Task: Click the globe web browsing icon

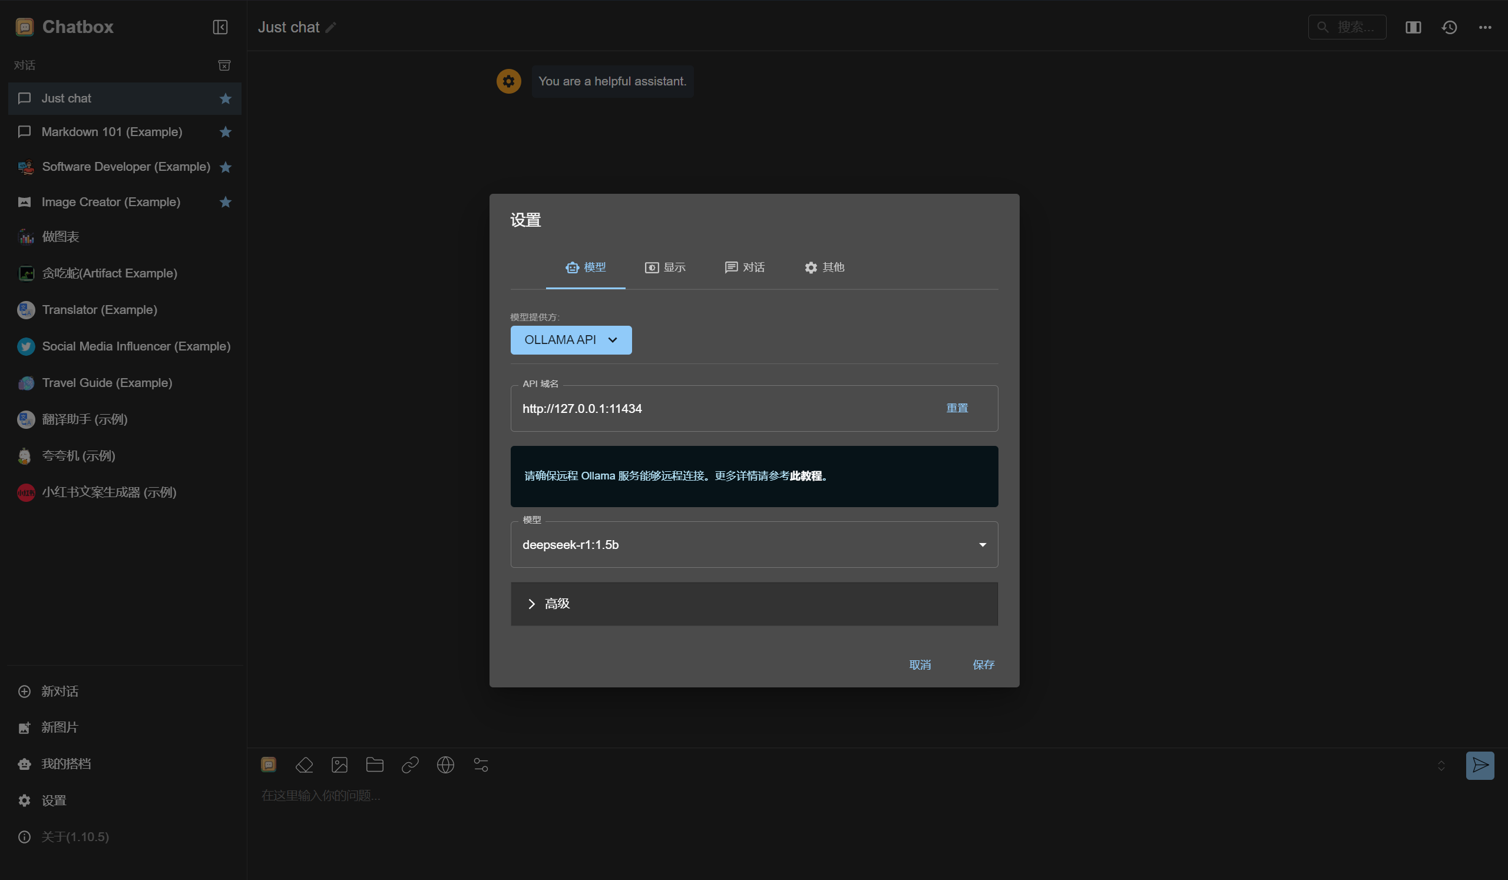Action: (445, 765)
